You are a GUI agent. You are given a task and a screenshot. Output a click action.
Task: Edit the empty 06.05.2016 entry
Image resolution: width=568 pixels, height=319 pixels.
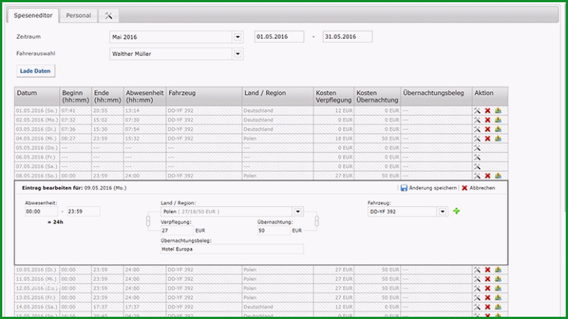pos(477,158)
